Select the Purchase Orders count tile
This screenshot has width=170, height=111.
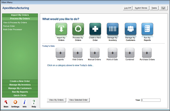click(x=147, y=53)
